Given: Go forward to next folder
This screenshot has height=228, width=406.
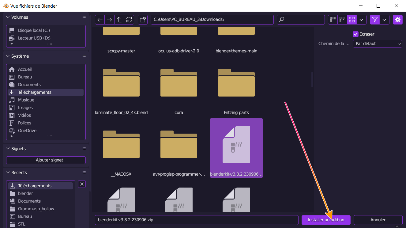Looking at the screenshot, I should (x=109, y=20).
